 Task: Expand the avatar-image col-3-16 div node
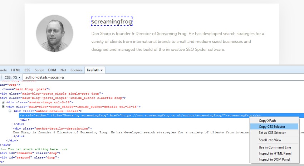point(3,102)
